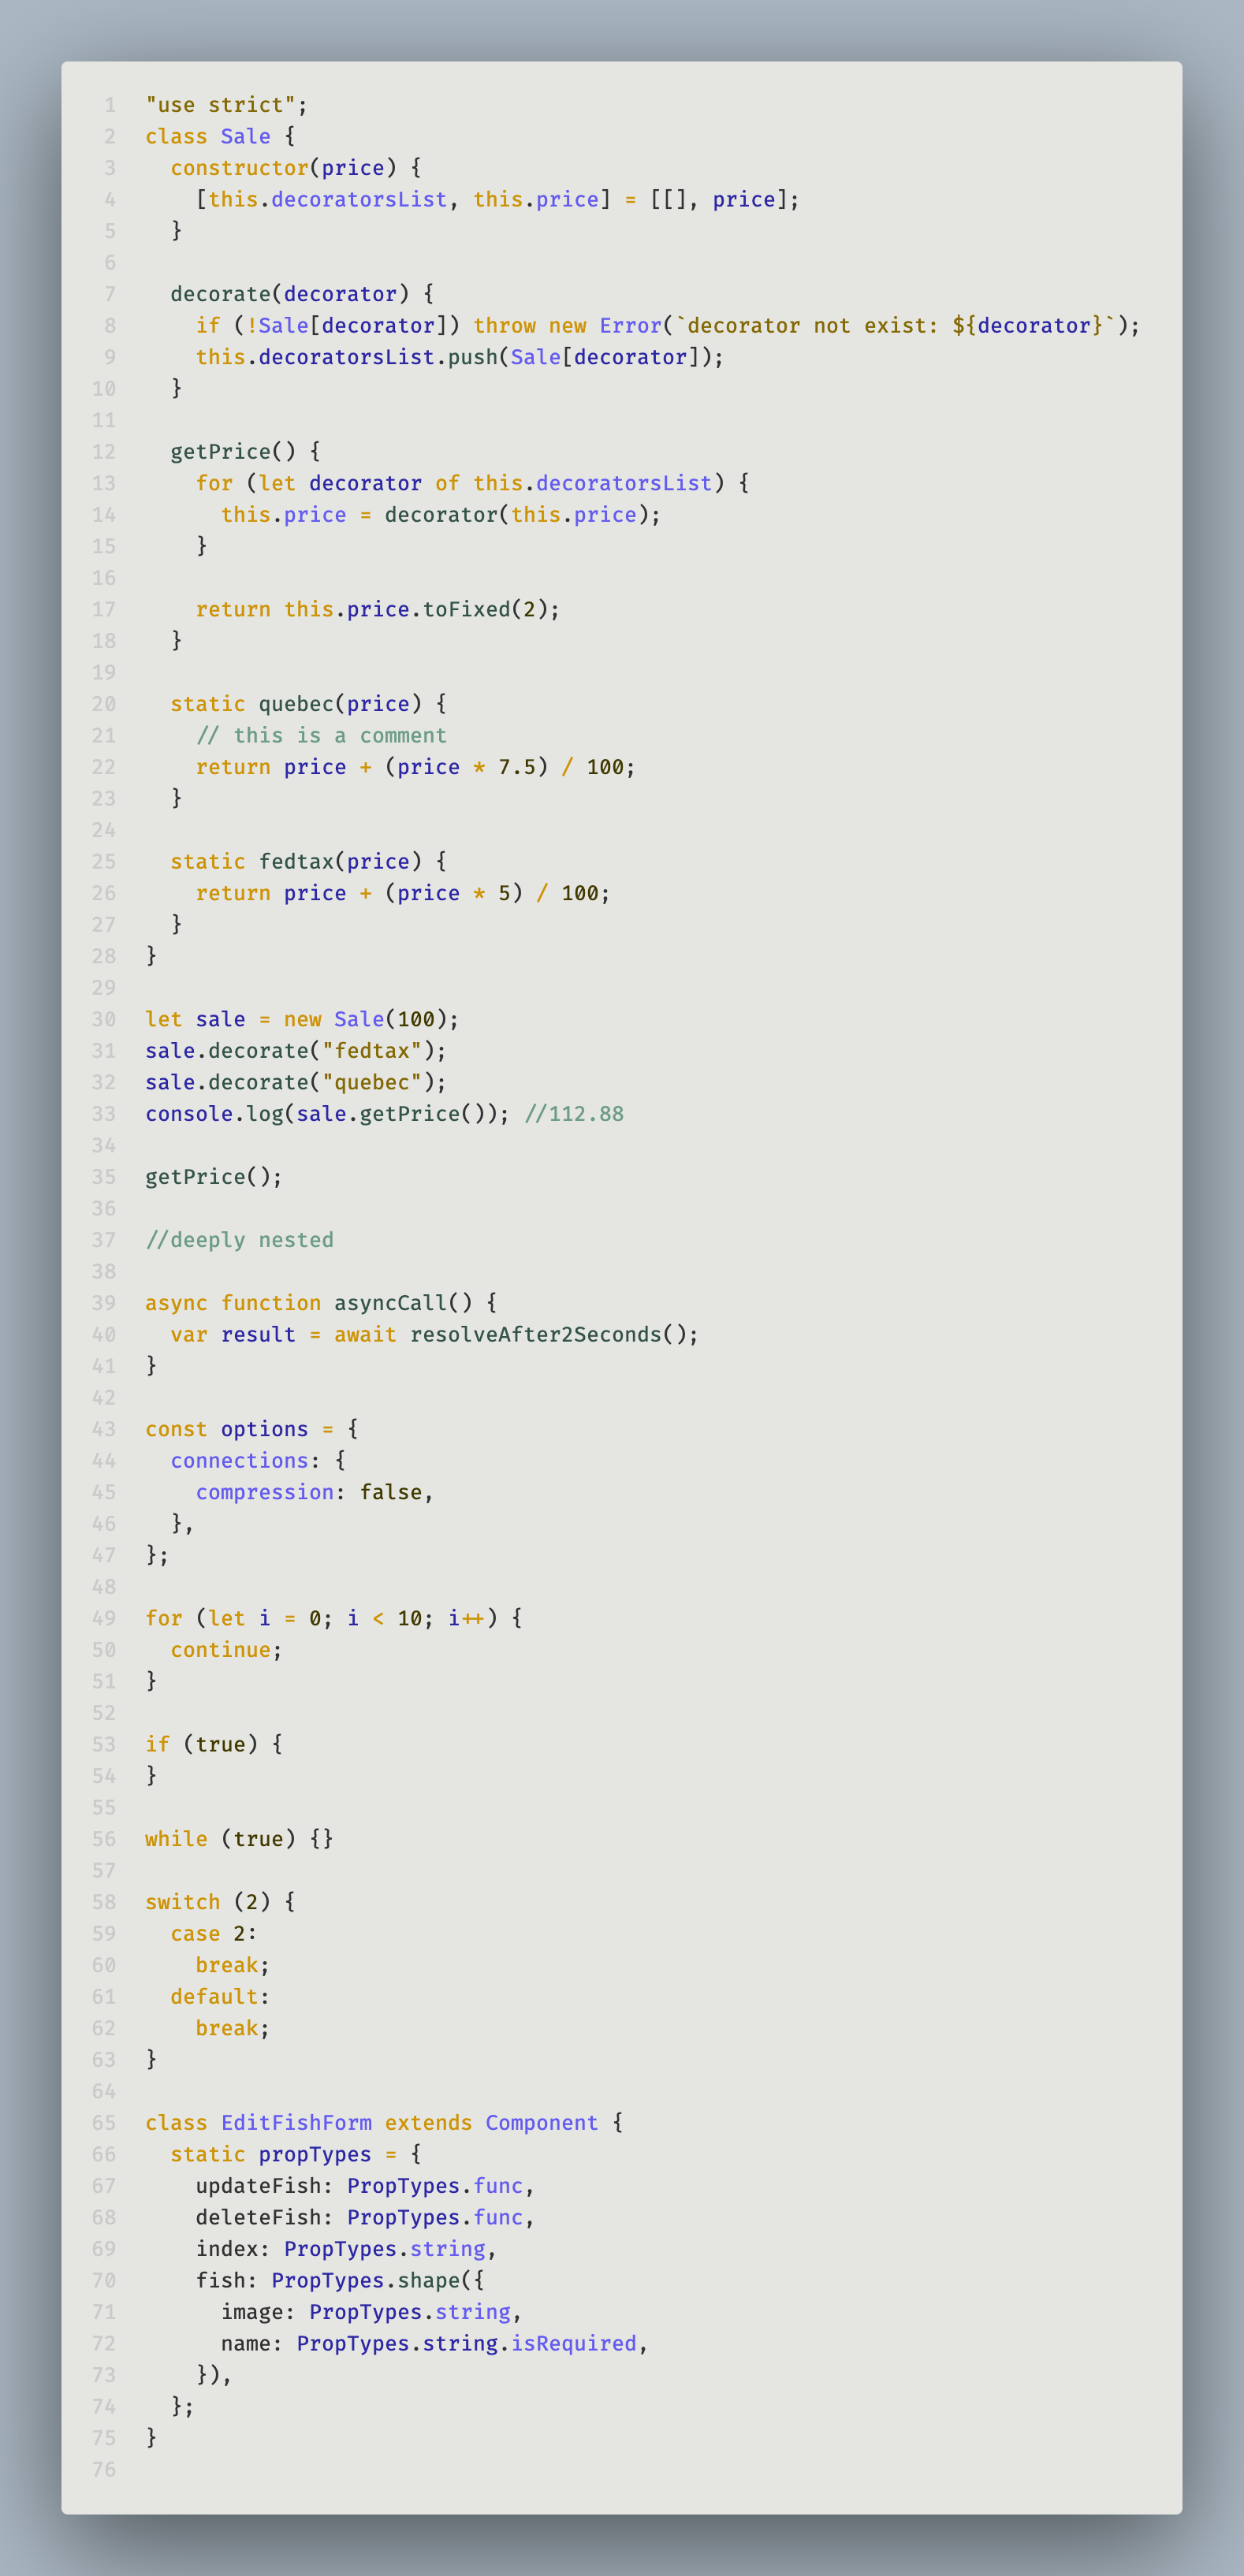Click connections key on line 44
1244x2576 pixels.
click(240, 1460)
